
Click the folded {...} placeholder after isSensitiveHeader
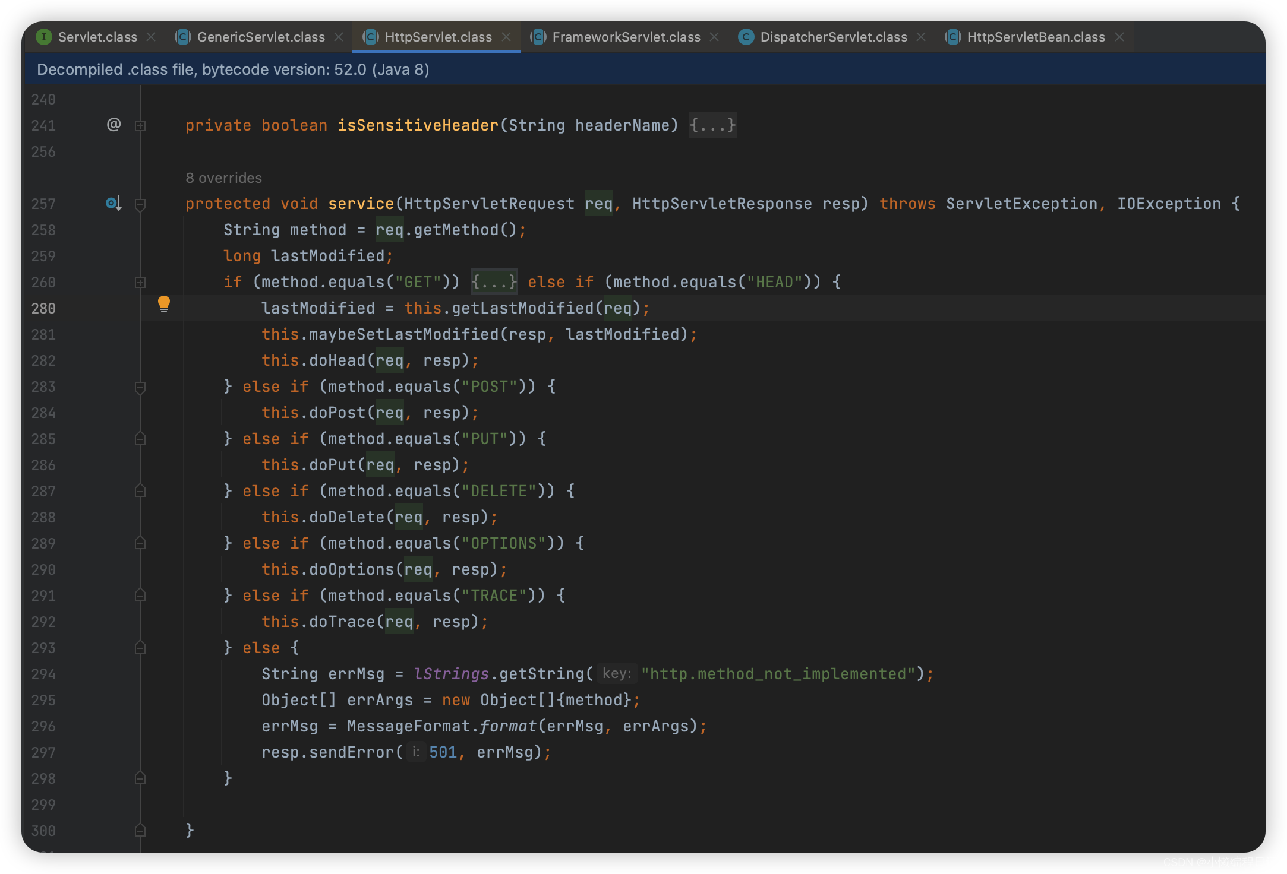712,125
